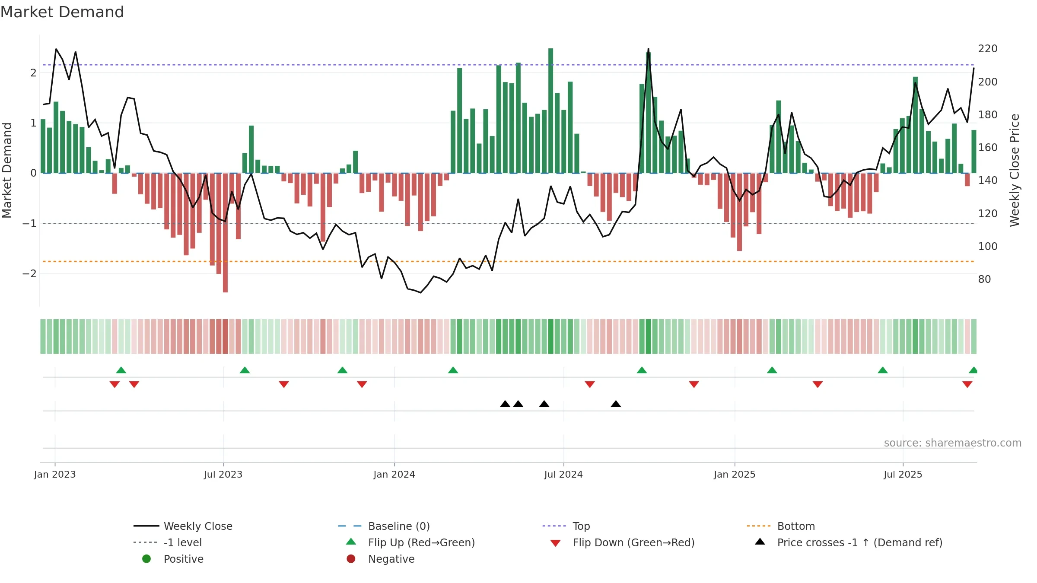Click the Jan 2024 axis label
1037x583 pixels.
tap(394, 474)
